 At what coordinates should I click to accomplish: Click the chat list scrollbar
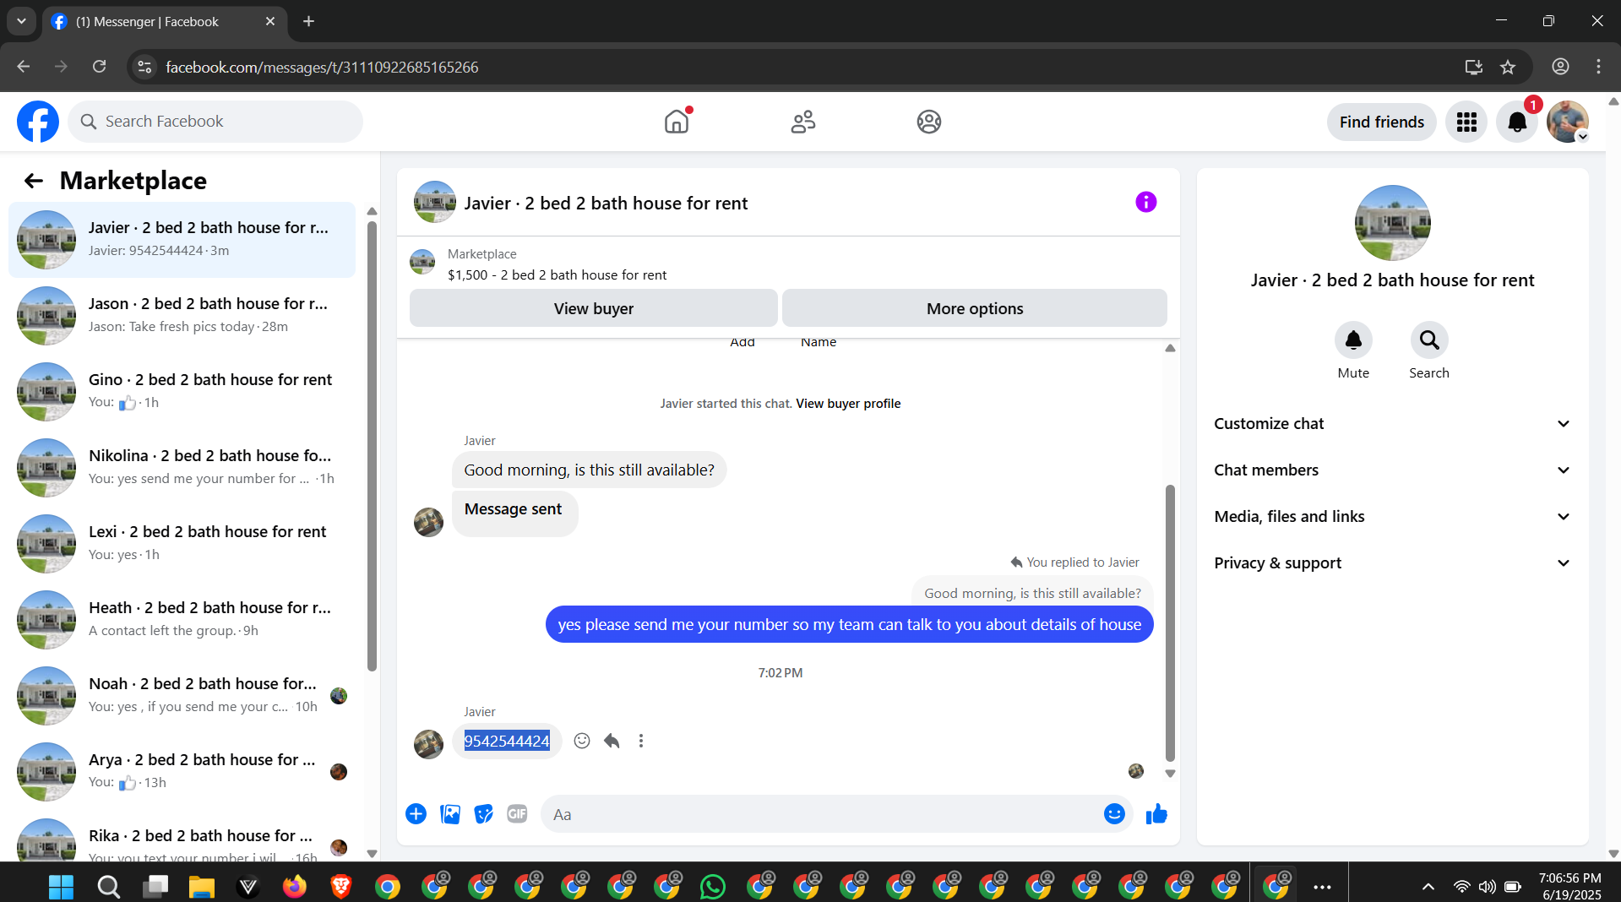coord(372,446)
